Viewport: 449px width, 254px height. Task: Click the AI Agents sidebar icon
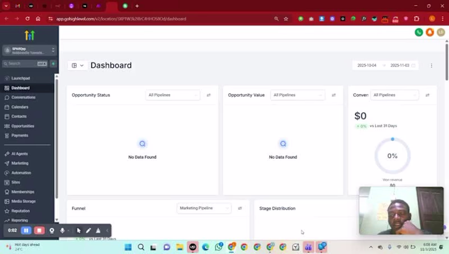(x=7, y=154)
